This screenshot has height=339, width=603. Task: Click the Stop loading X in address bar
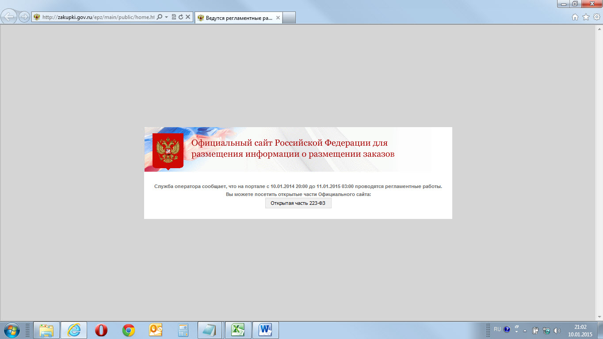[x=188, y=17]
